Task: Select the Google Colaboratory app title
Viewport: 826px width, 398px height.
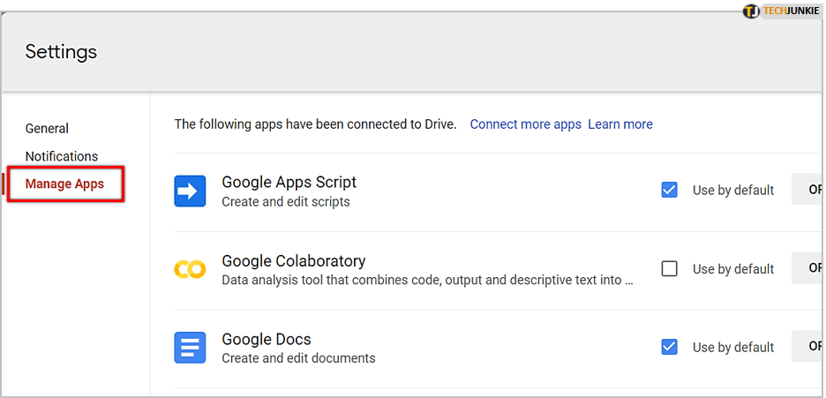Action: 294,260
